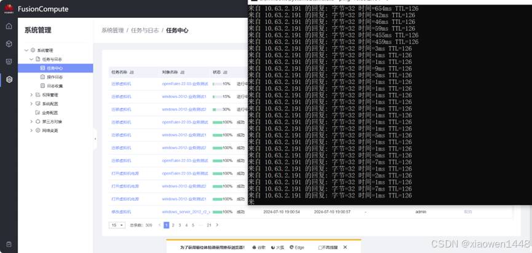Click the home icon in left sidebar
This screenshot has height=253, width=532.
9,26
